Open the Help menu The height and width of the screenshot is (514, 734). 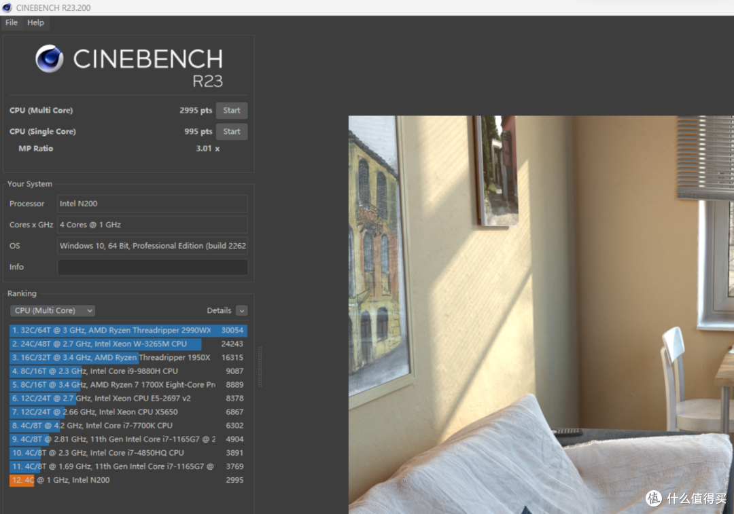tap(35, 22)
